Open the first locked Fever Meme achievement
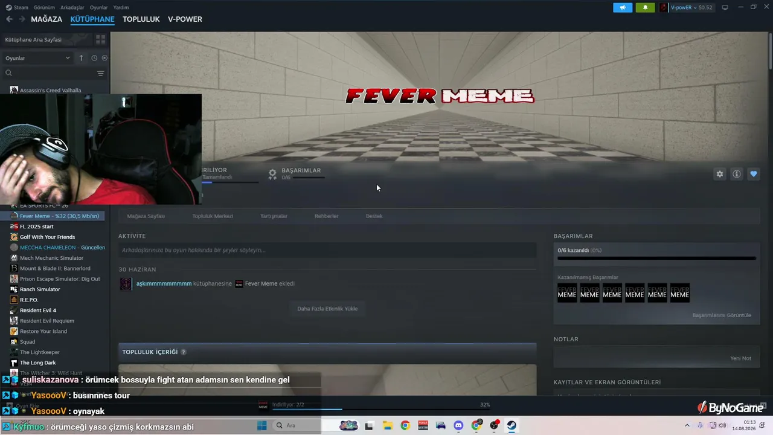Viewport: 773px width, 435px height. pyautogui.click(x=567, y=293)
